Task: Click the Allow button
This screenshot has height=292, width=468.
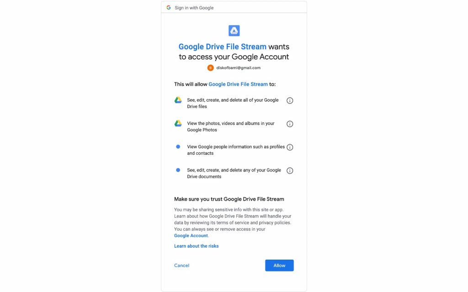Action: tap(279, 266)
